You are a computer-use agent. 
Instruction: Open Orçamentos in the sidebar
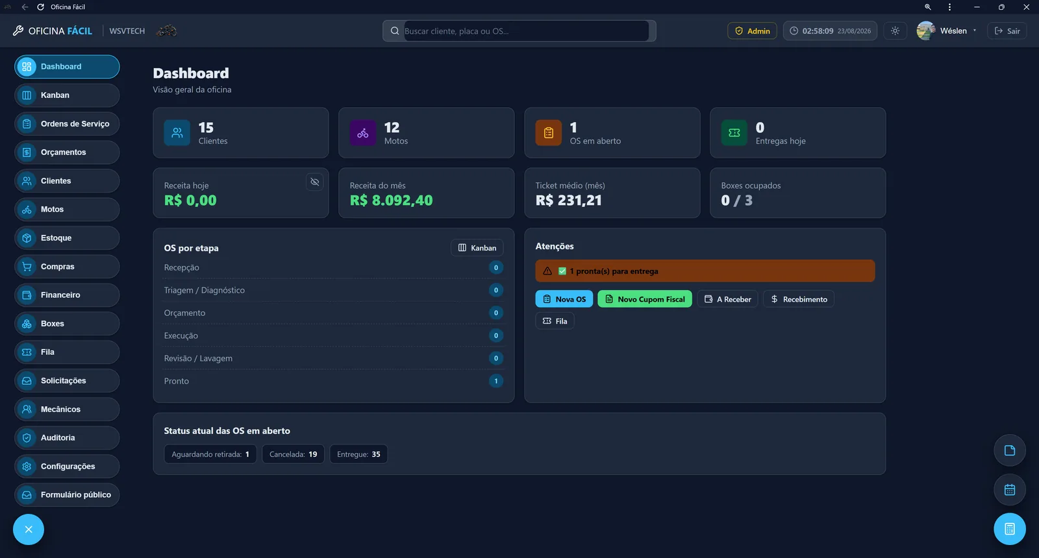coord(67,152)
